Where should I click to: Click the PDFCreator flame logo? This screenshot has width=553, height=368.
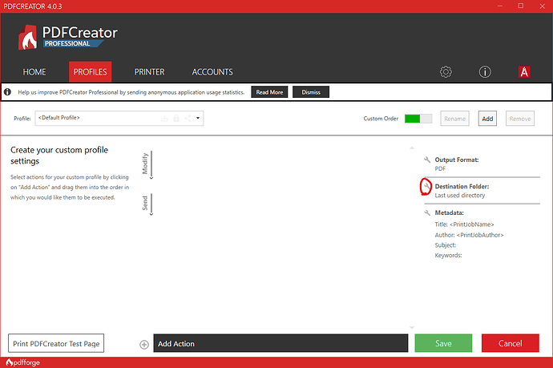pos(27,38)
